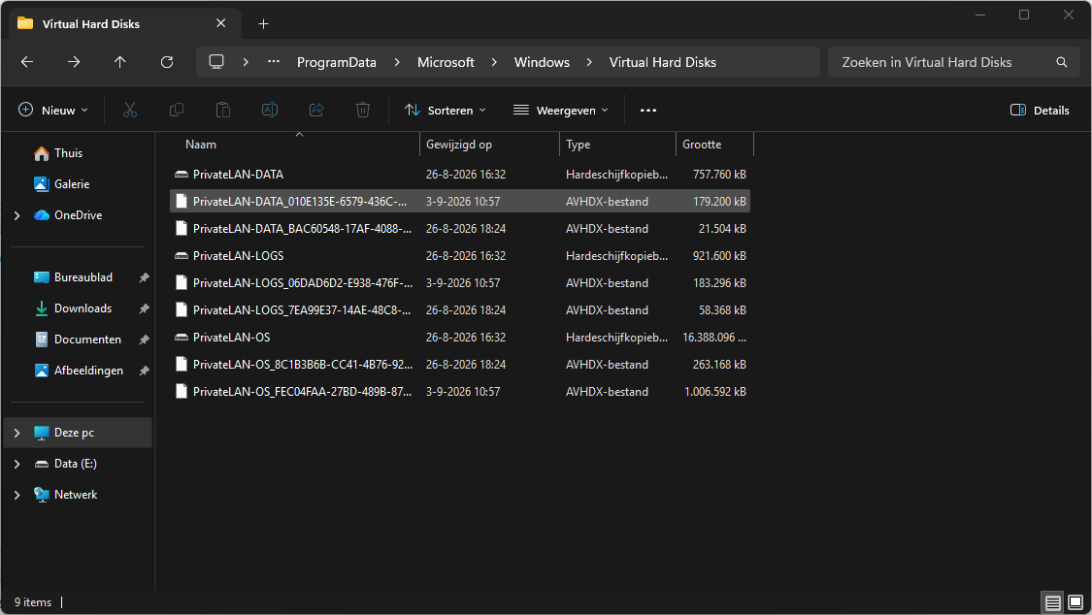Screen dimensions: 1092x615
Task: Click the Microsoft breadcrumb
Action: pos(446,62)
